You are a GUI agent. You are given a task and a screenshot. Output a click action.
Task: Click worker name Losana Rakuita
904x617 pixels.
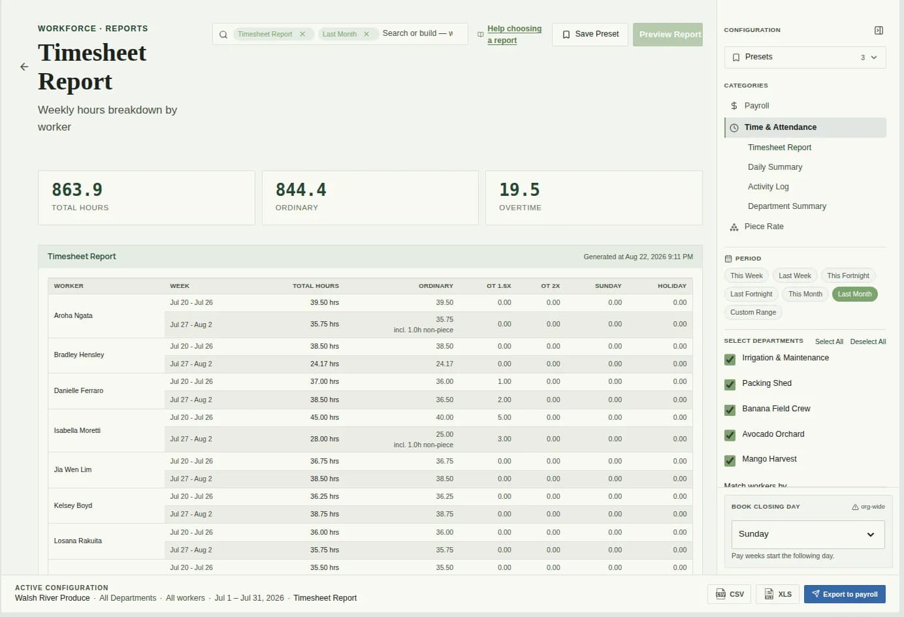(78, 541)
